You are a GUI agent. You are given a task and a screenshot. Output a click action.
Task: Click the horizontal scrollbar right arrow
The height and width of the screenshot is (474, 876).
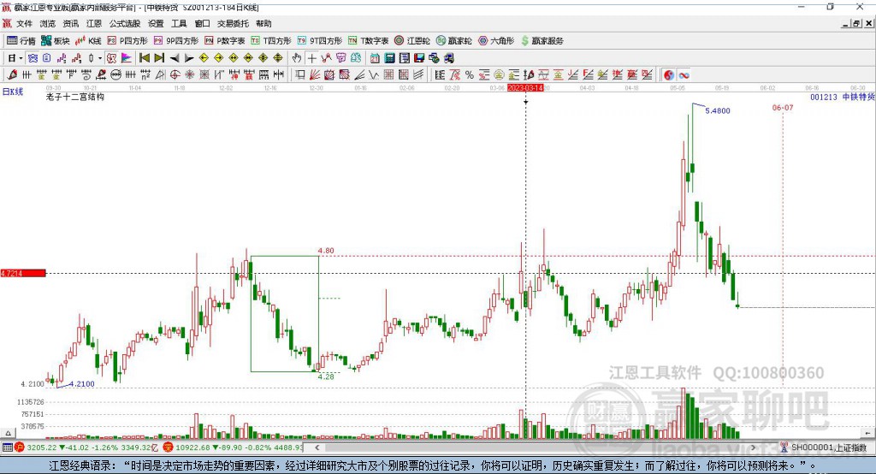pos(753,447)
